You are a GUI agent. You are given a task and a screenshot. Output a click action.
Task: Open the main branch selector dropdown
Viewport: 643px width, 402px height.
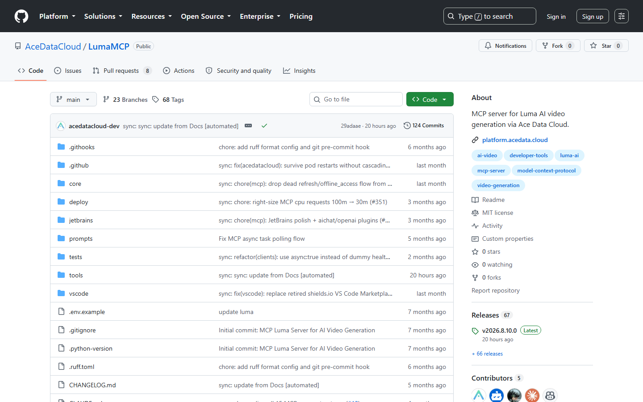73,99
